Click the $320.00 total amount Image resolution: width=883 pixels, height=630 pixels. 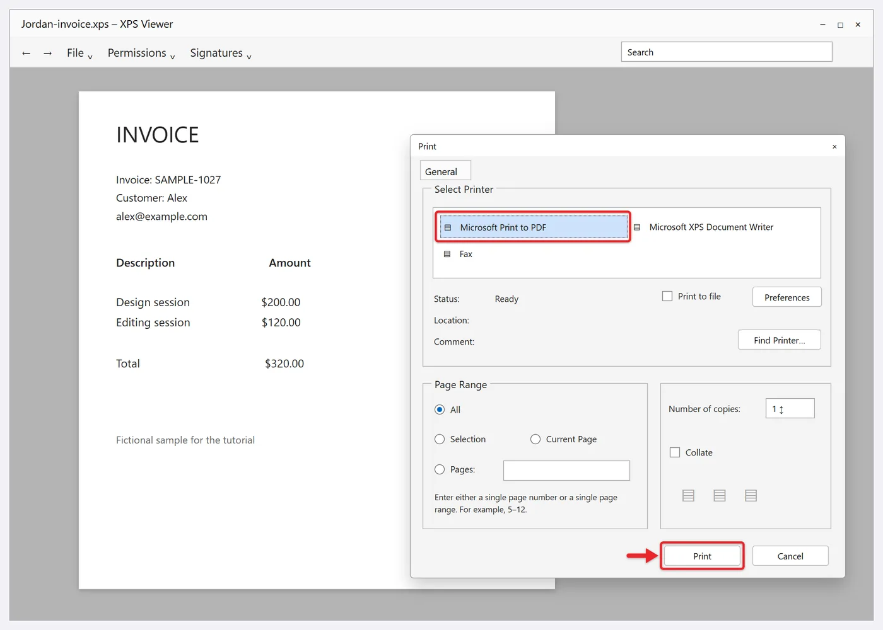click(284, 364)
